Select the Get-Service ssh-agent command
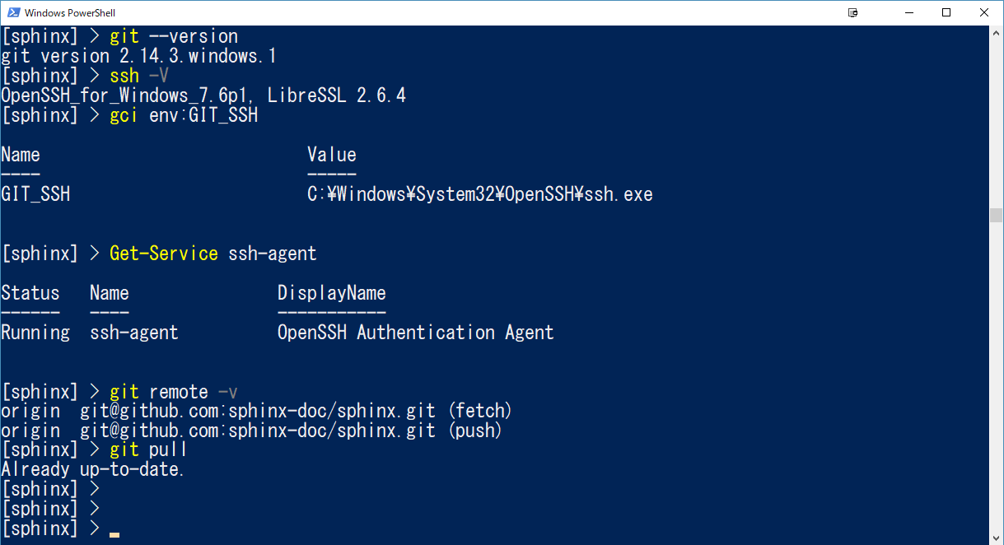Image resolution: width=1004 pixels, height=545 pixels. click(212, 253)
